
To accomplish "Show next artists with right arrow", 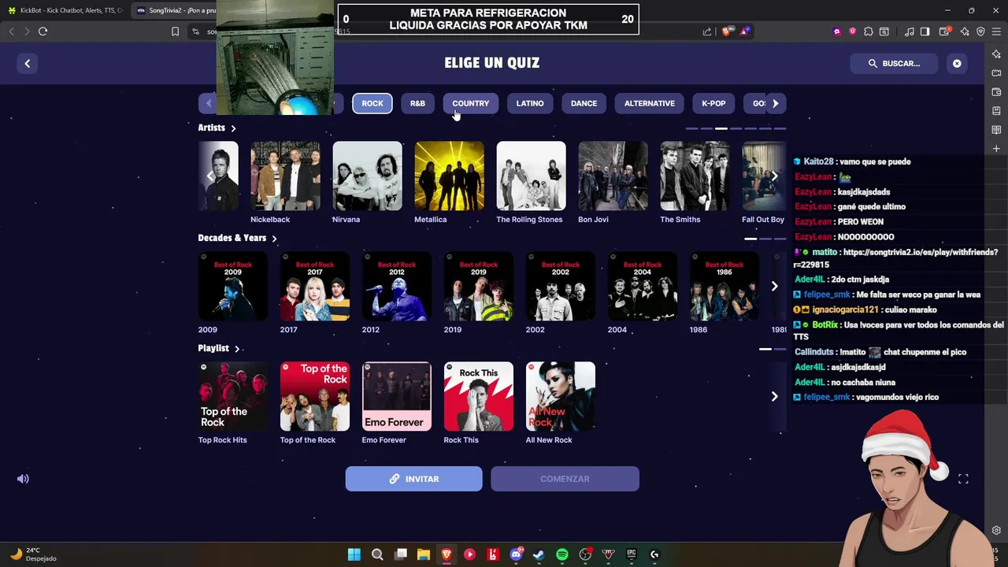I will pos(774,176).
